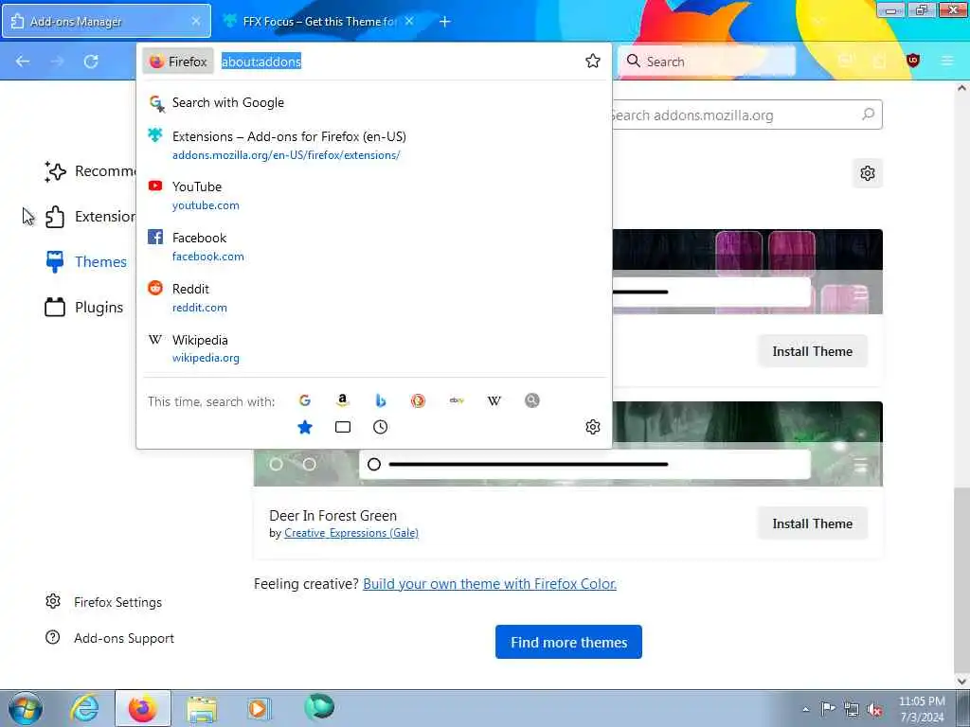Search history using the clock icon
970x727 pixels.
click(381, 427)
